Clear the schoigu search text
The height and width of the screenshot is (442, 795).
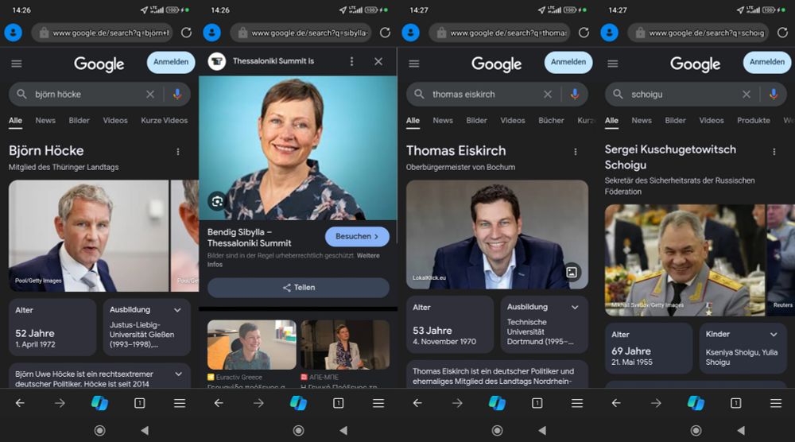[x=747, y=95]
